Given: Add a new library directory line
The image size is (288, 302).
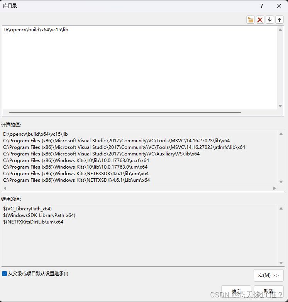Looking at the screenshot, I should [x=251, y=20].
